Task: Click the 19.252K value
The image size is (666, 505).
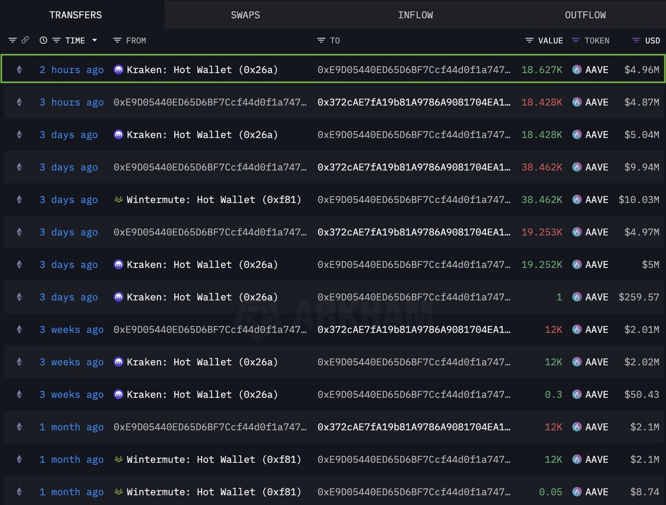Action: pyautogui.click(x=542, y=265)
